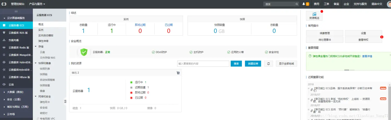391x120 pixels.
Task: Click the 云数据库 MongoDB sidebar icon
Action: (4, 55)
